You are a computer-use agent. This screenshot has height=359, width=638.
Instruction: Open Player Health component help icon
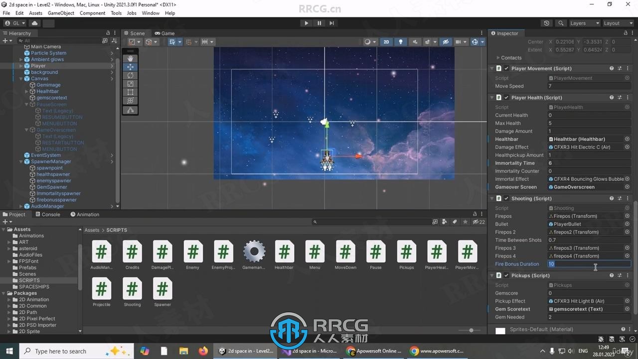(612, 98)
